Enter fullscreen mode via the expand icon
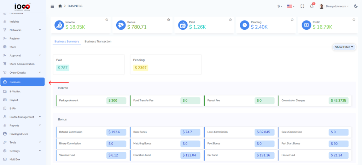Viewport: 362px width, 165px height. (x=302, y=6)
